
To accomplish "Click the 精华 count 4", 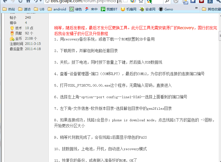I will (x=26, y=23).
